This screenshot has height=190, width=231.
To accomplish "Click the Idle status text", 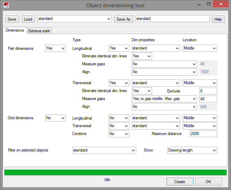I will point(107,180).
